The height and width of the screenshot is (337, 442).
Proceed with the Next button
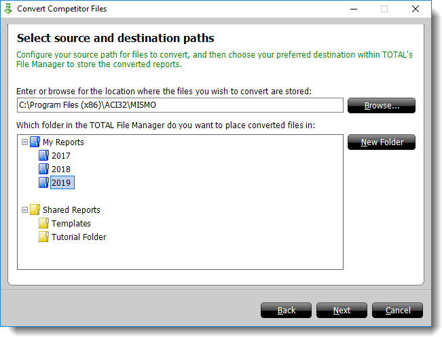[x=342, y=310]
